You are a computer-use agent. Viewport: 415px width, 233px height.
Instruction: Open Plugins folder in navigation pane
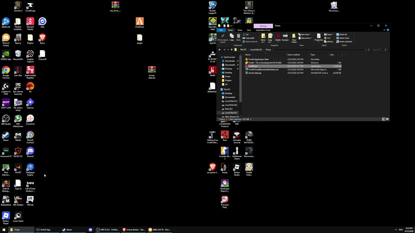(x=228, y=80)
